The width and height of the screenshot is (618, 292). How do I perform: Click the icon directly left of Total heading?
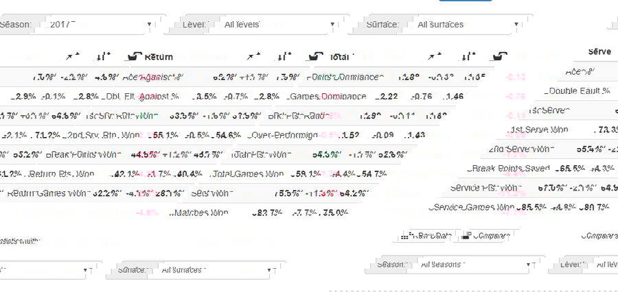[x=317, y=57]
